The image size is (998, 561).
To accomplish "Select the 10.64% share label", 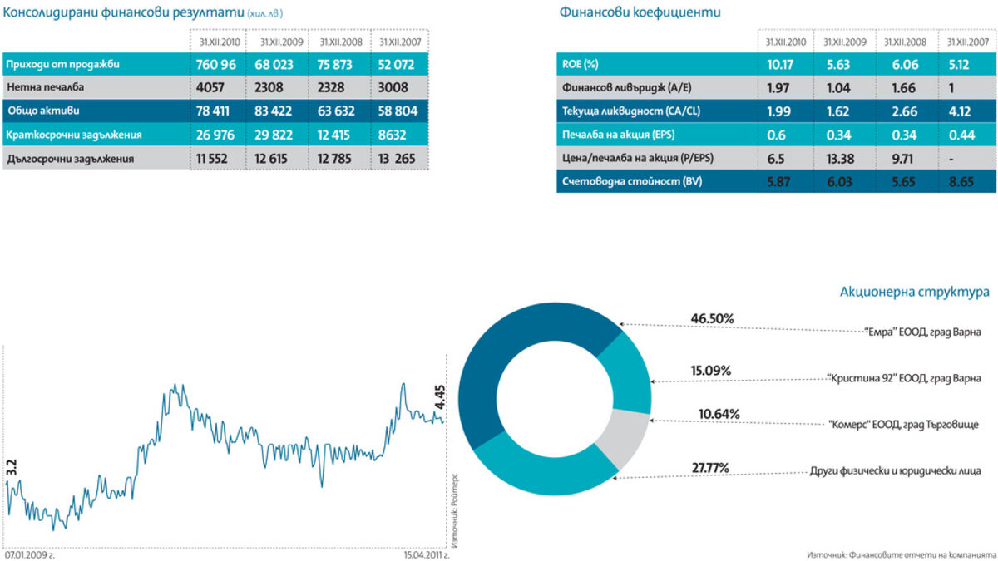I will [x=719, y=414].
